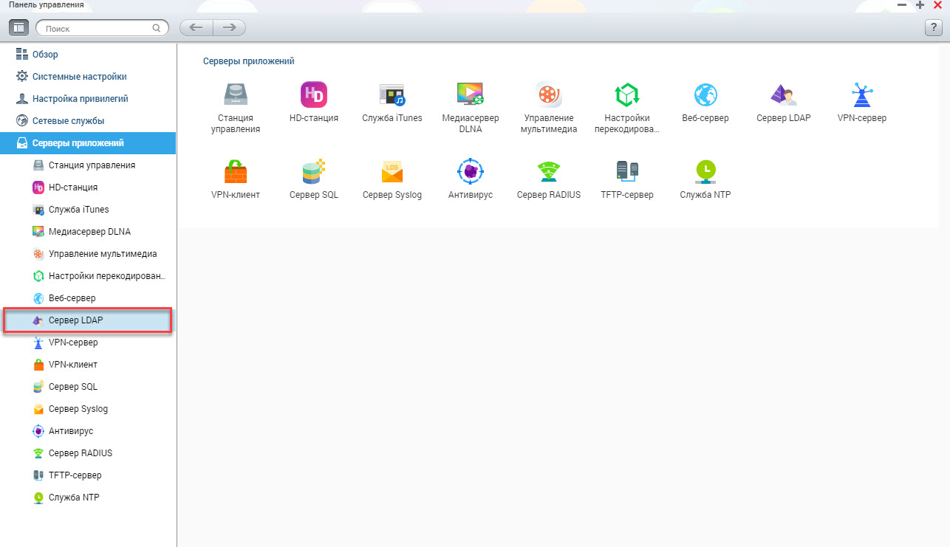Open Управление мультимедиа icon in main panel

(549, 94)
